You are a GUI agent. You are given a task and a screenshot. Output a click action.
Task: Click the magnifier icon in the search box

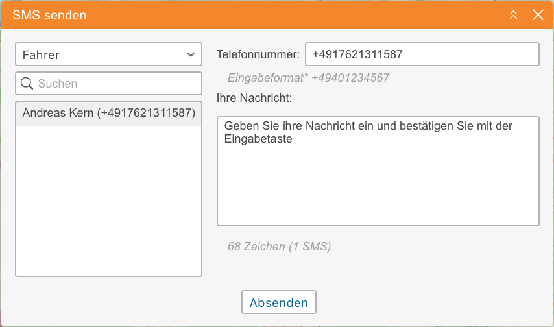pos(27,84)
